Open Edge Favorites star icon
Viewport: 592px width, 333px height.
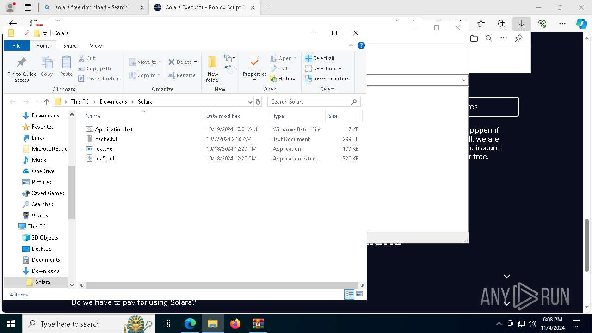coord(481,24)
